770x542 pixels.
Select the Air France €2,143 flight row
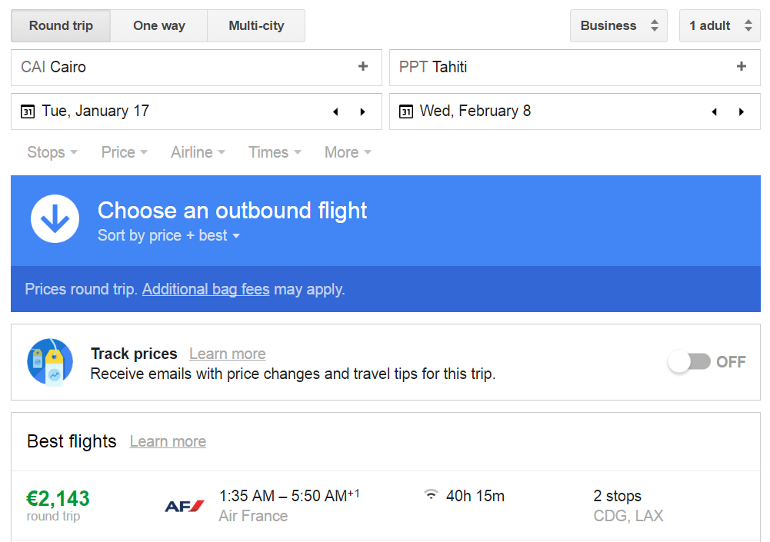coord(385,506)
